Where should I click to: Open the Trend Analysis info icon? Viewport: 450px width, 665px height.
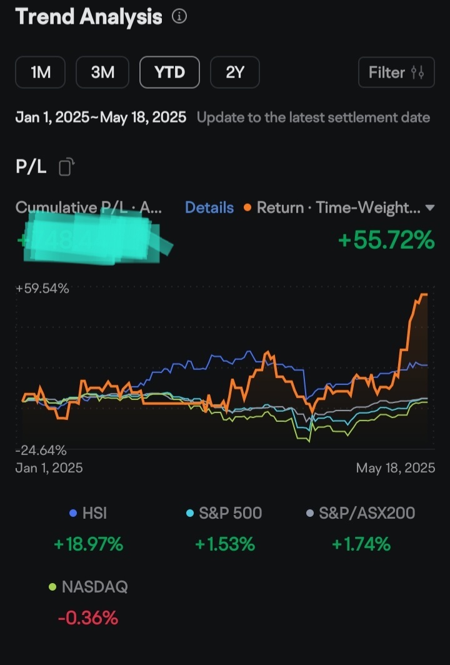[x=179, y=16]
